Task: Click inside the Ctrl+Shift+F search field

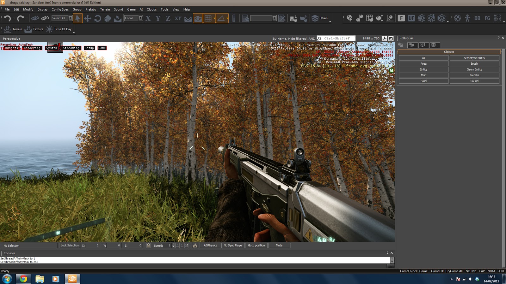Action: tap(337, 38)
